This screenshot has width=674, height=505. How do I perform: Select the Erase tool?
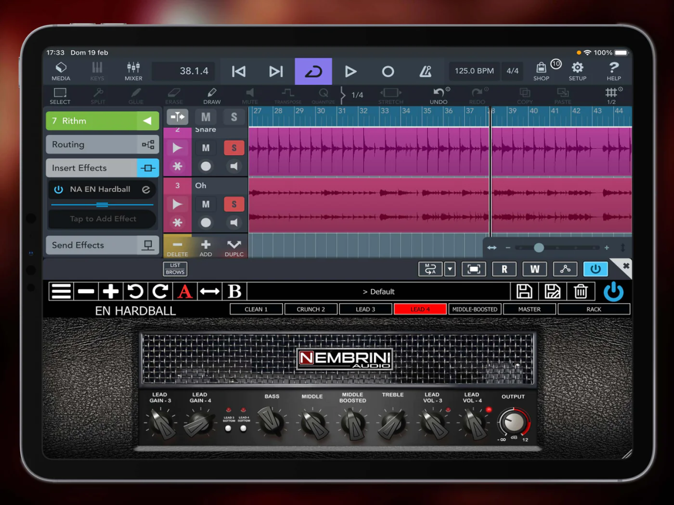click(x=174, y=95)
